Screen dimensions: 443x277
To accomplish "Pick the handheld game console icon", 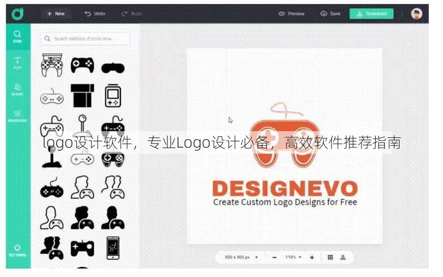I will click(x=113, y=96).
